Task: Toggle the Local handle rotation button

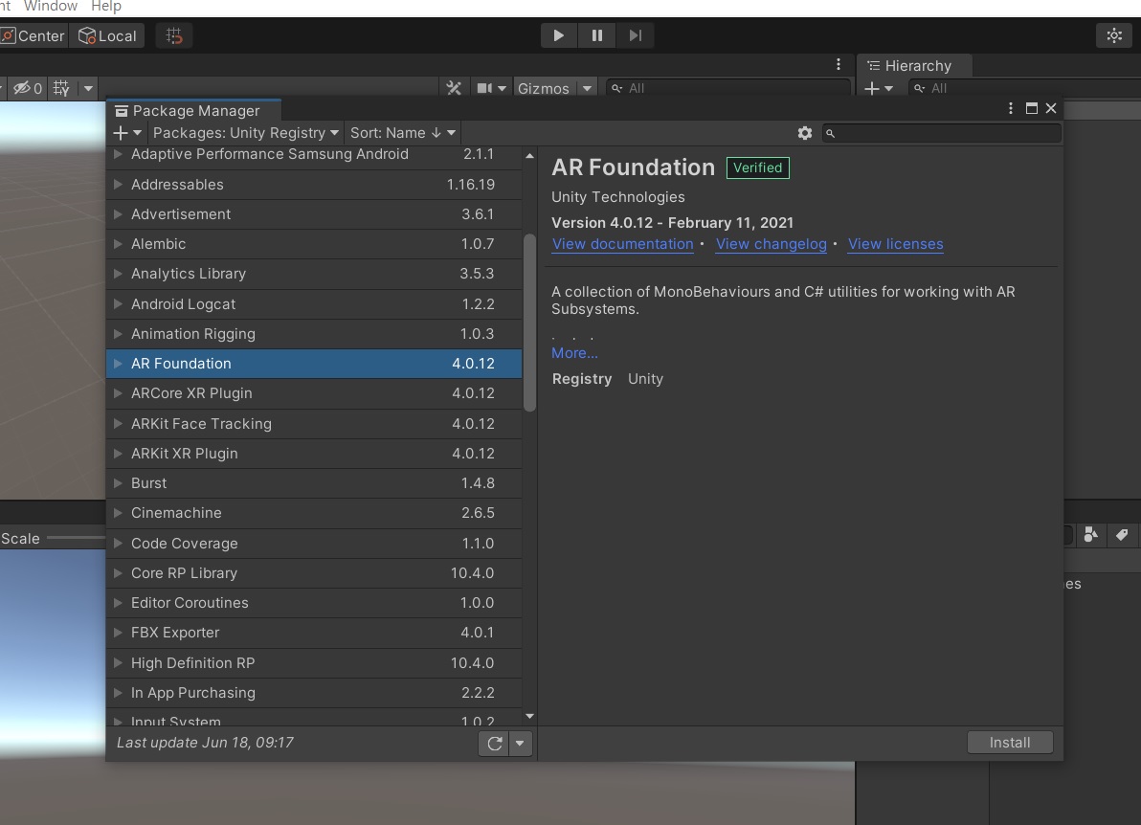Action: (x=107, y=35)
